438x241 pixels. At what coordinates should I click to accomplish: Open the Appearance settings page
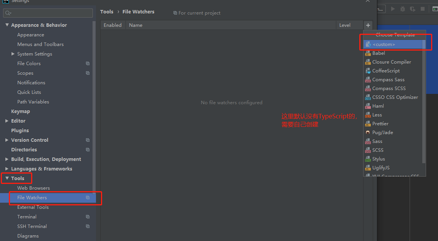31,35
